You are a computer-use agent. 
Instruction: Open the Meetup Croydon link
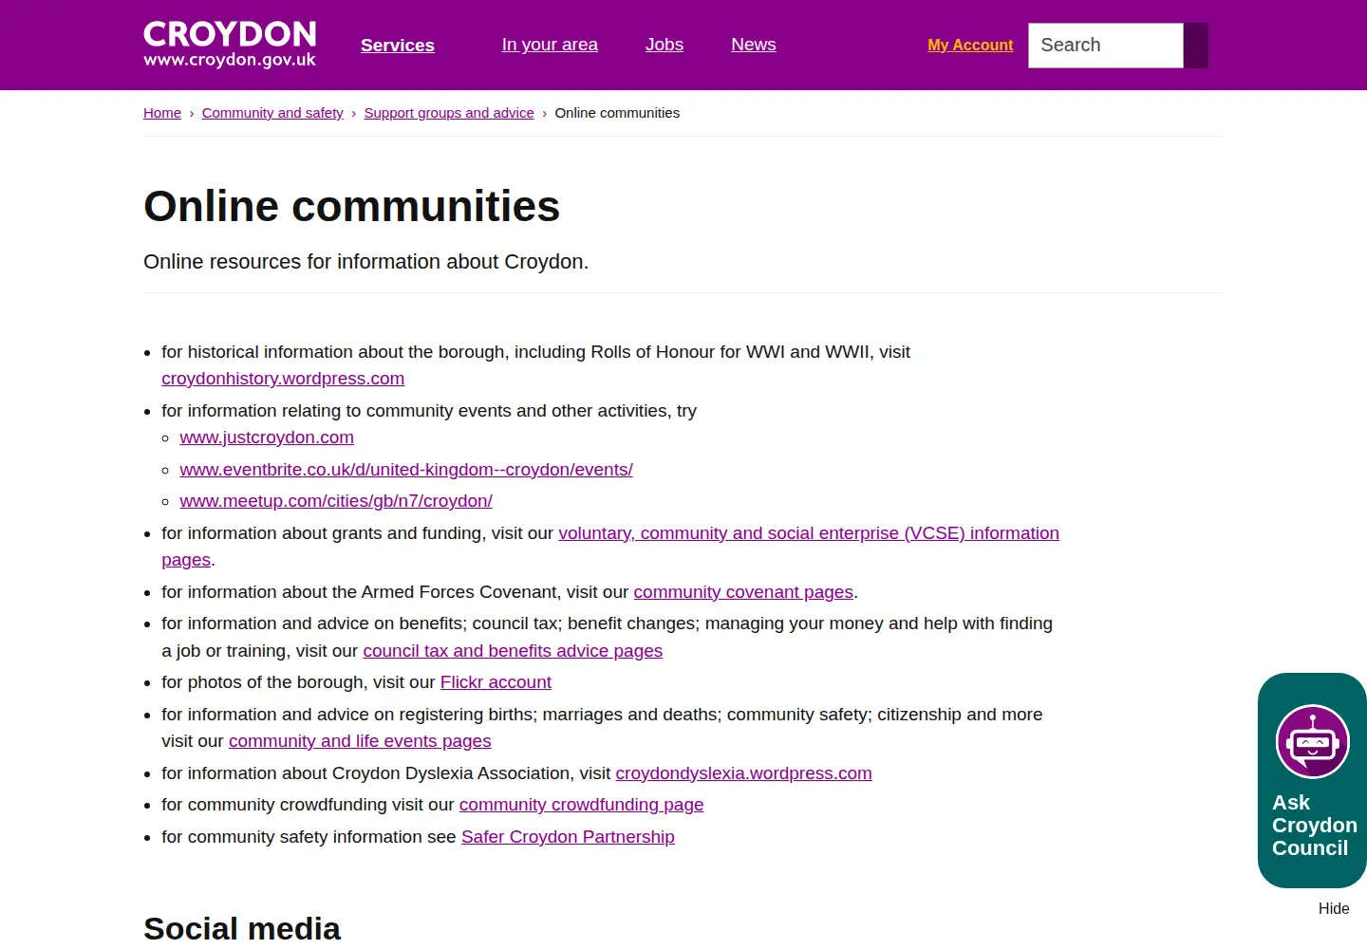click(336, 501)
